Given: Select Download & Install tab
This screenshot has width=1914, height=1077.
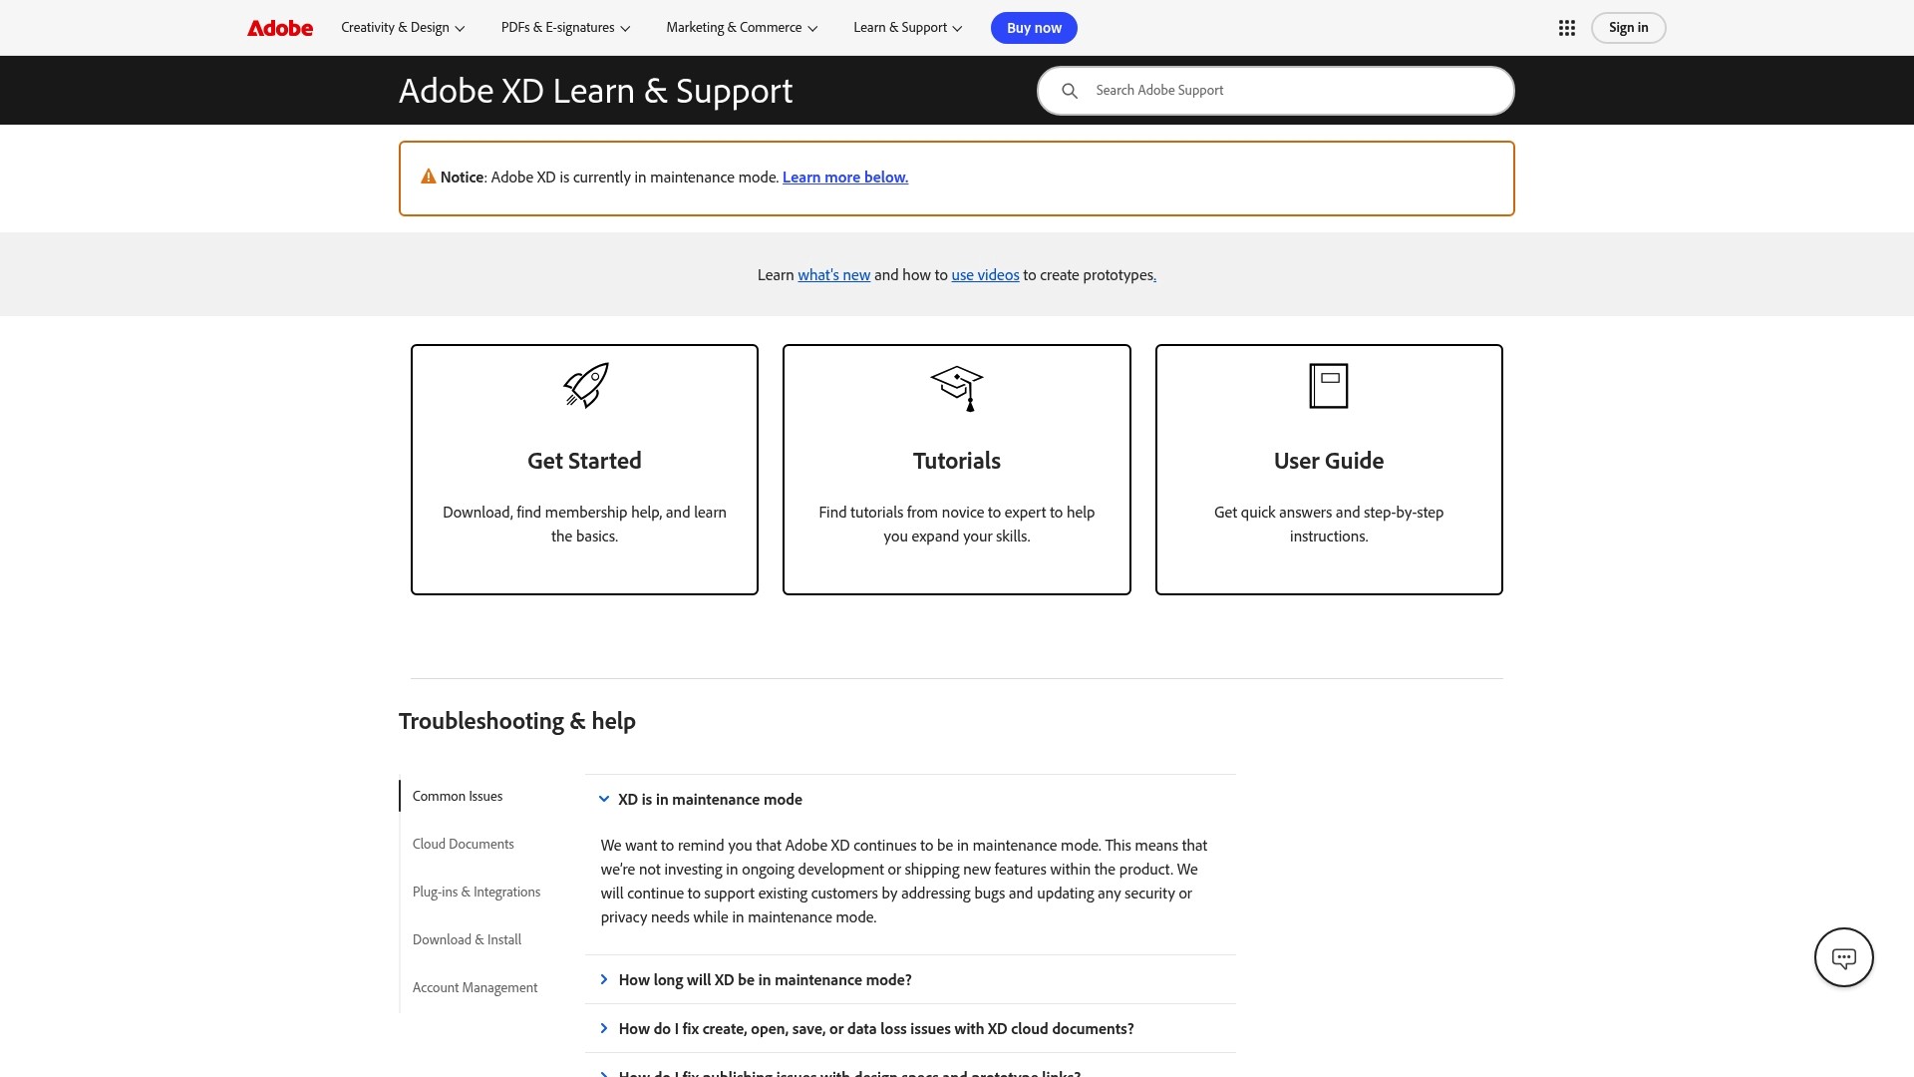Looking at the screenshot, I should coord(467,939).
